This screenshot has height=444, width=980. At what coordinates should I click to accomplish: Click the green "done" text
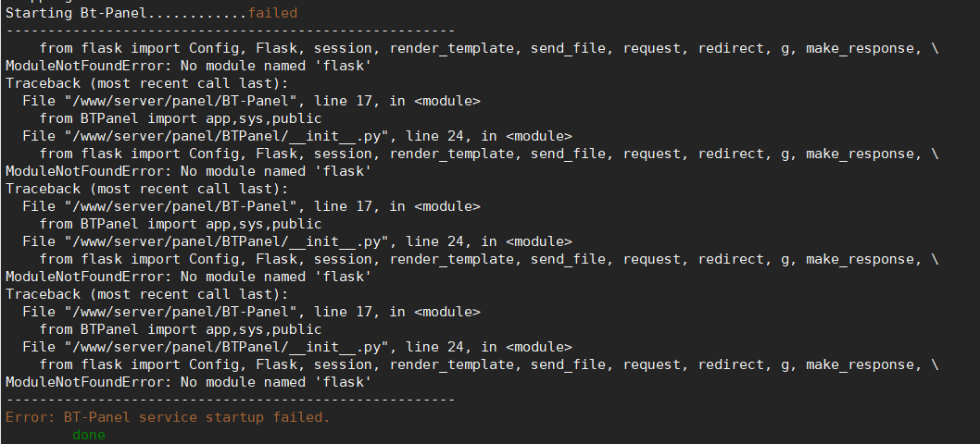pos(89,435)
